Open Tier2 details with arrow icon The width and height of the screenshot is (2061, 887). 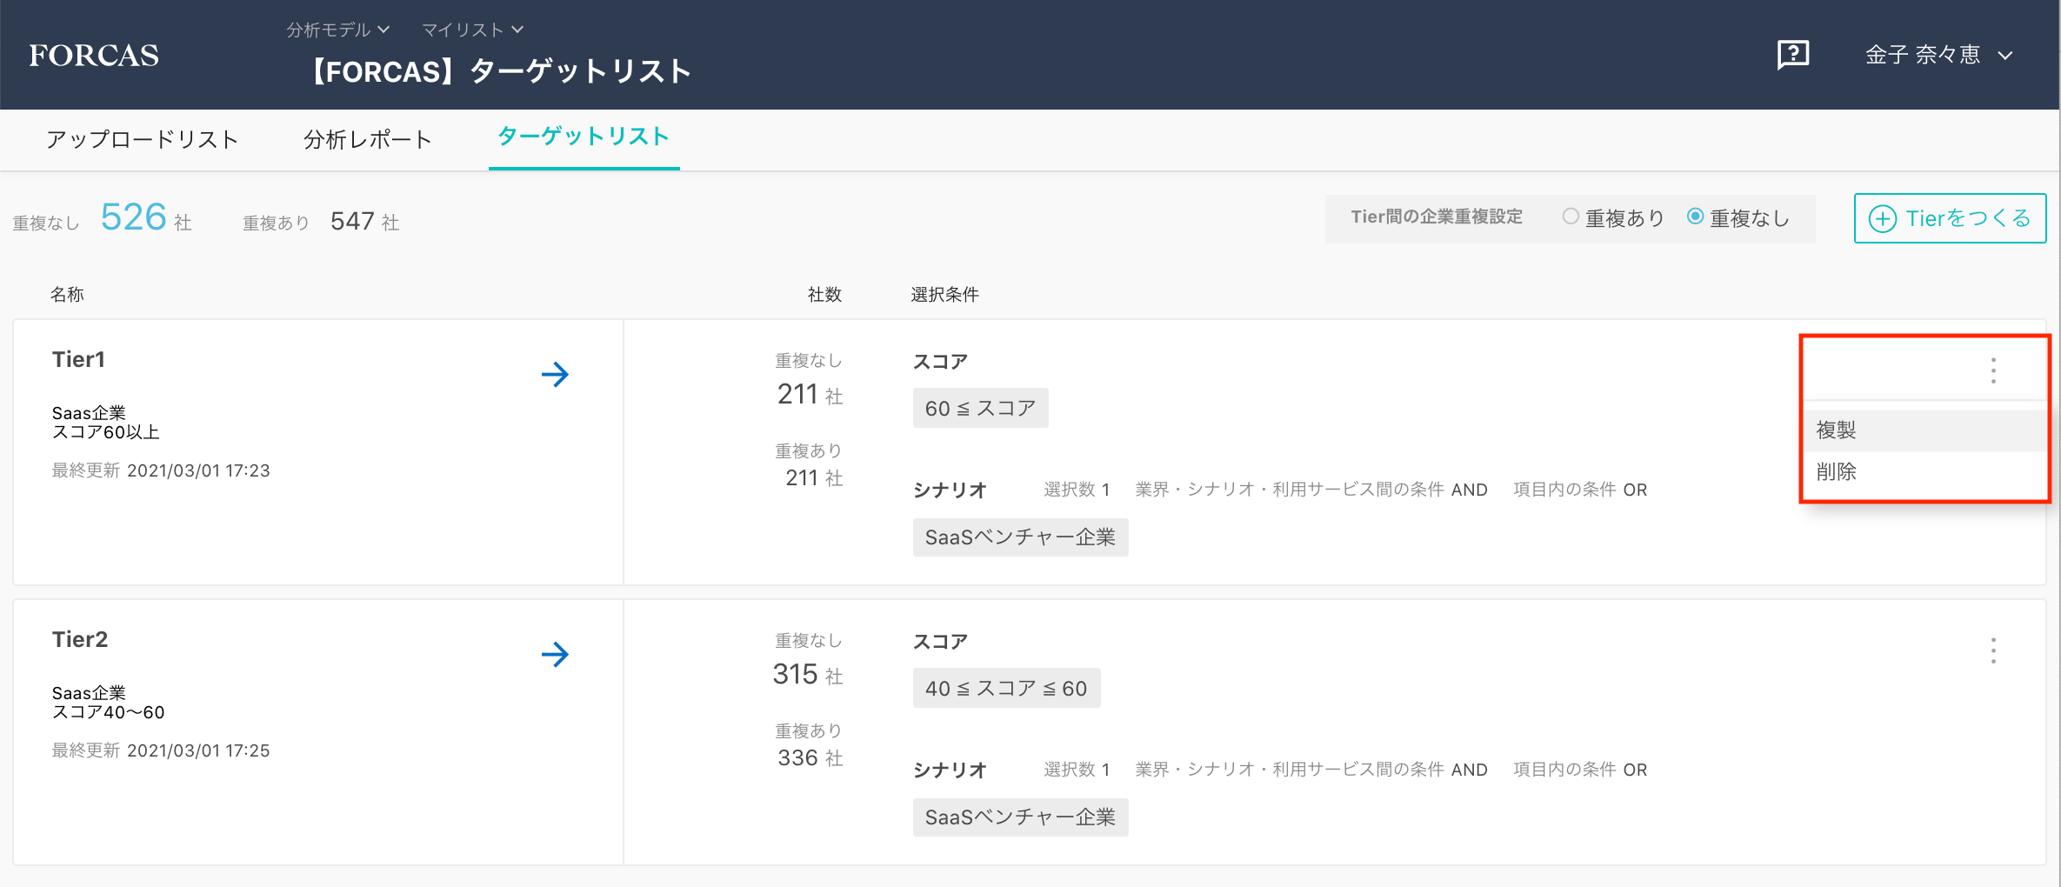click(x=555, y=655)
